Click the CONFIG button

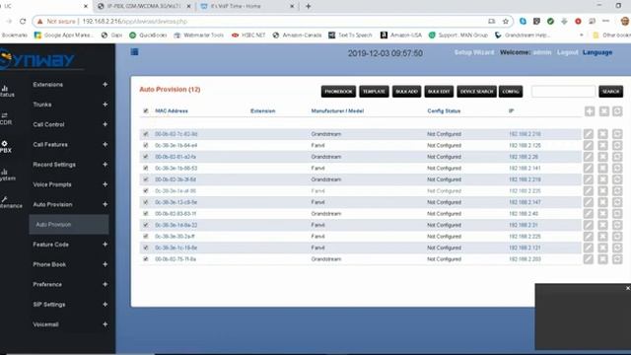[x=511, y=92]
